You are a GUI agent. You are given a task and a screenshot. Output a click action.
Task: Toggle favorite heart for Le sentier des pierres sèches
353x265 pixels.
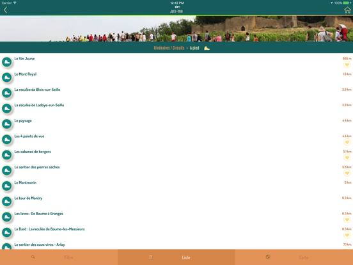coord(347,173)
